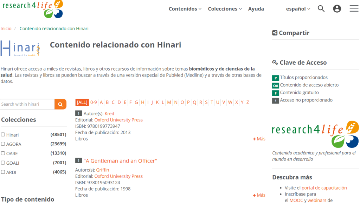This screenshot has height=204, width=360.
Task: Open the MOOC link
Action: click(x=296, y=200)
